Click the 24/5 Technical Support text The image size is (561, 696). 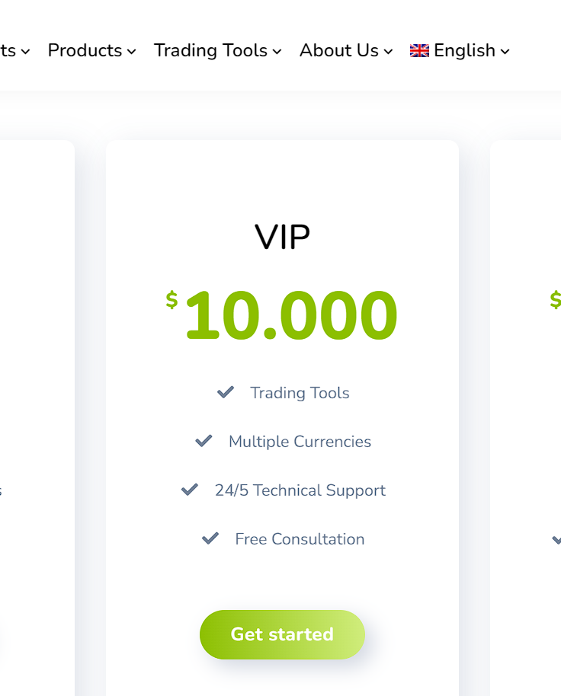pyautogui.click(x=300, y=490)
